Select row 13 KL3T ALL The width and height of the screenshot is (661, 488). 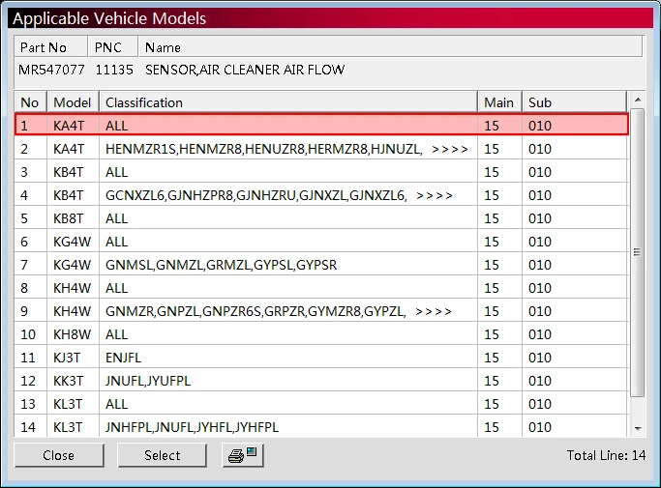pos(321,403)
